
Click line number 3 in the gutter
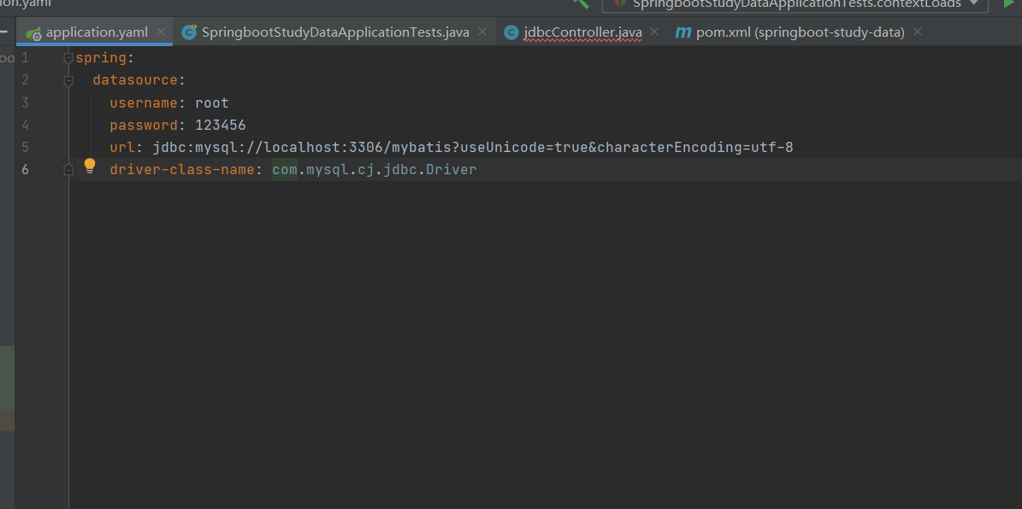[x=25, y=102]
